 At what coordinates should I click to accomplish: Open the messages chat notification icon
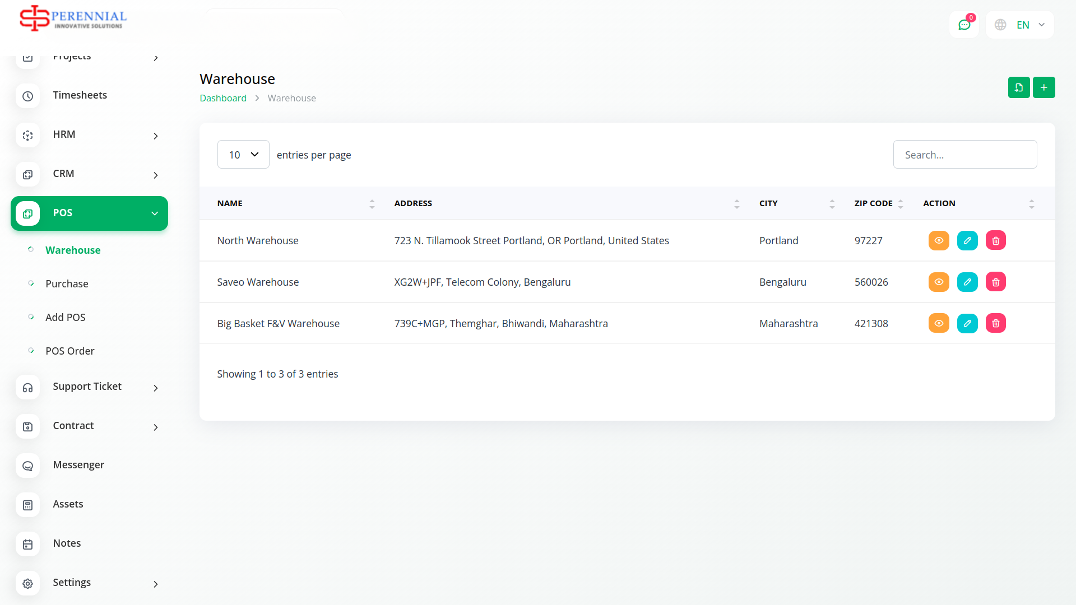click(x=964, y=25)
